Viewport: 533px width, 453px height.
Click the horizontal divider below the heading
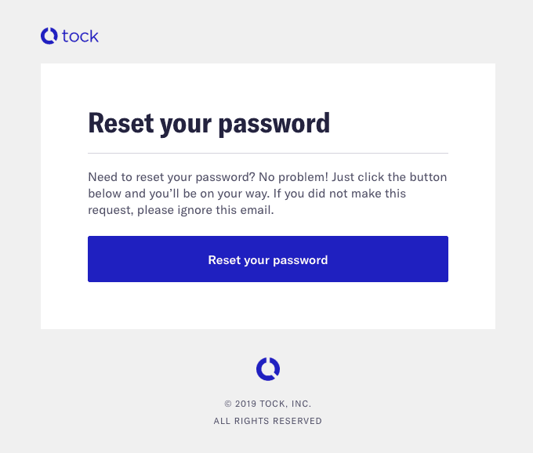pos(267,153)
